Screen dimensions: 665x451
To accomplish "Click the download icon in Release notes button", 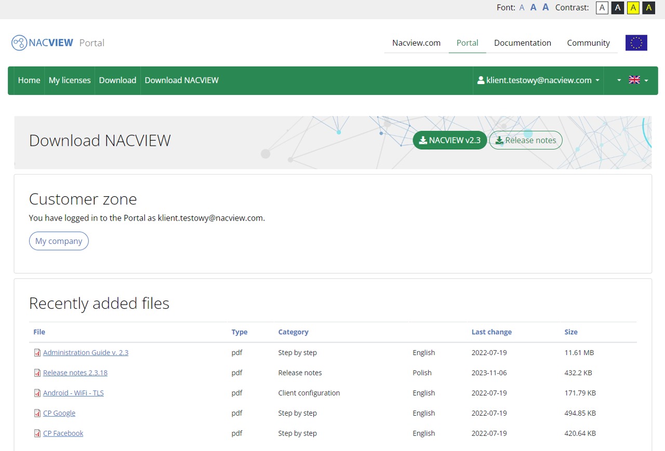I will point(499,140).
